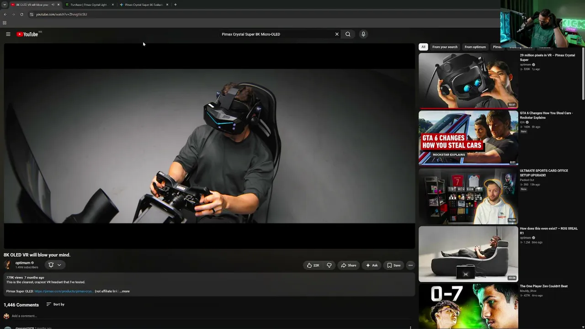This screenshot has width=585, height=329.
Task: Open the tab search dropdown arrow
Action: click(4, 5)
